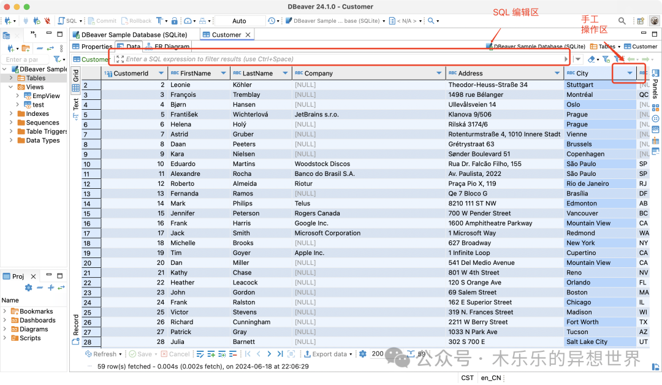Click the expand filter panel icon

click(120, 59)
